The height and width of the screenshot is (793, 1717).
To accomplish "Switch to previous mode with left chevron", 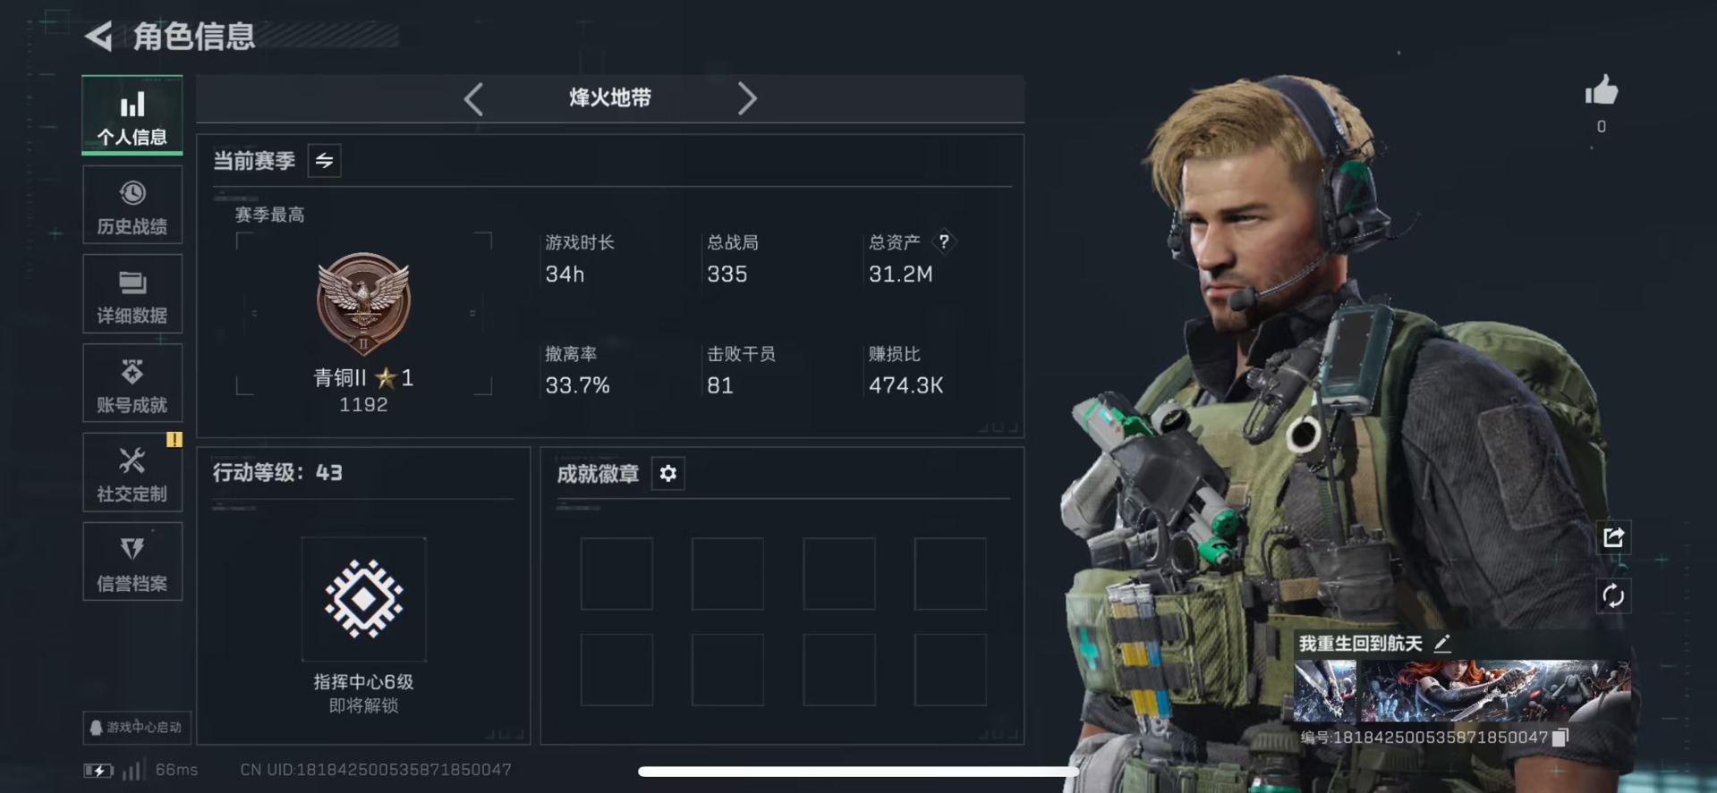I will [x=474, y=98].
